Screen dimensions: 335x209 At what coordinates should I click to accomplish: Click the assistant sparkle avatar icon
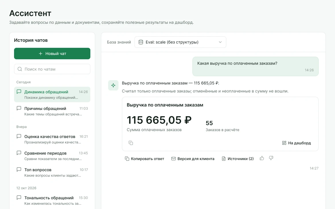pos(113,85)
